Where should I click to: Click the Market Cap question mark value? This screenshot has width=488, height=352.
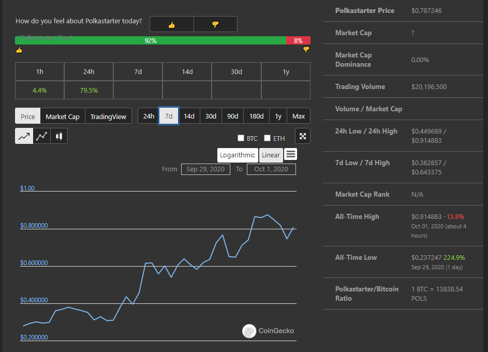point(412,33)
